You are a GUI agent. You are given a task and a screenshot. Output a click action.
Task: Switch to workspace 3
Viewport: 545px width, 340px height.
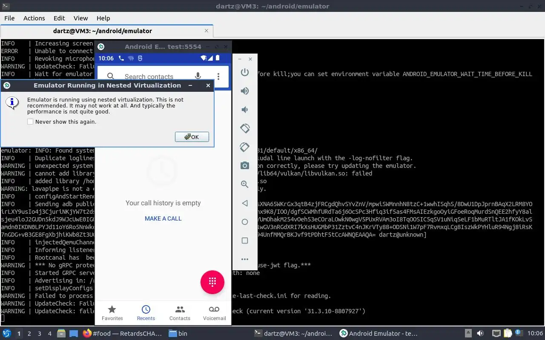click(x=40, y=334)
